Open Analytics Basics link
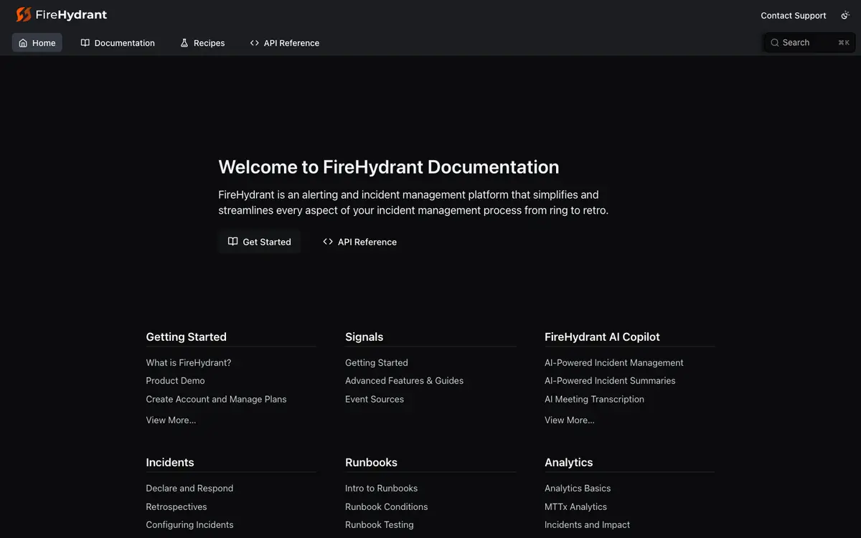 [578, 489]
